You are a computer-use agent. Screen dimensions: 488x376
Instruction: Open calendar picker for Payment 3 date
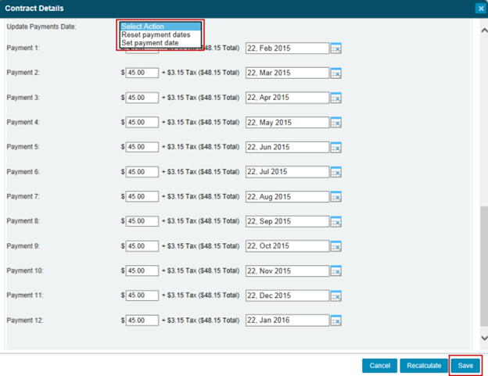coord(336,98)
